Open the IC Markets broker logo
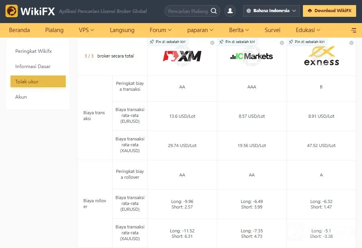This screenshot has height=248, width=362. tap(252, 56)
